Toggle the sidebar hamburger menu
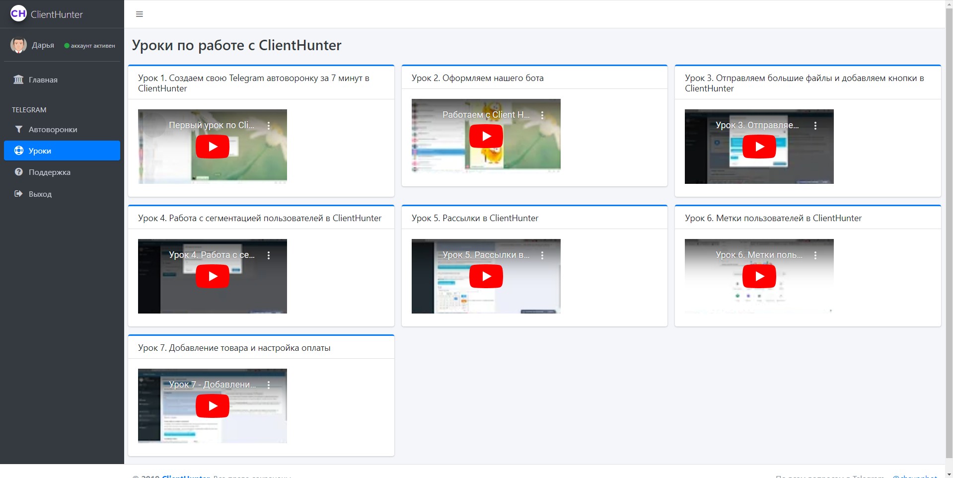This screenshot has width=953, height=478. pyautogui.click(x=140, y=14)
